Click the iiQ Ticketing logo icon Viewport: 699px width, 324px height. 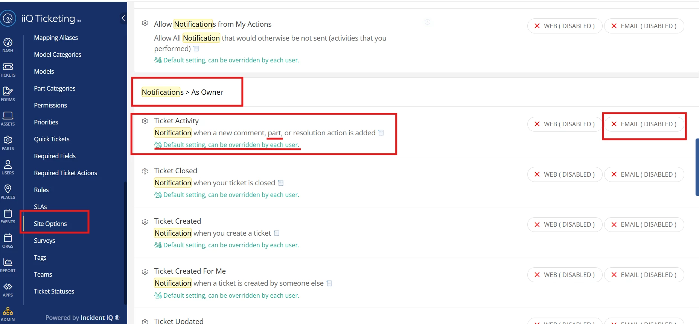[x=8, y=18]
